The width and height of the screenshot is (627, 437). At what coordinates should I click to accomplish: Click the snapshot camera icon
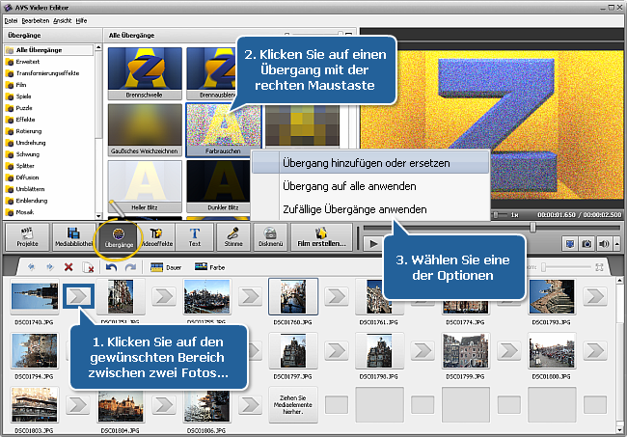(x=586, y=243)
